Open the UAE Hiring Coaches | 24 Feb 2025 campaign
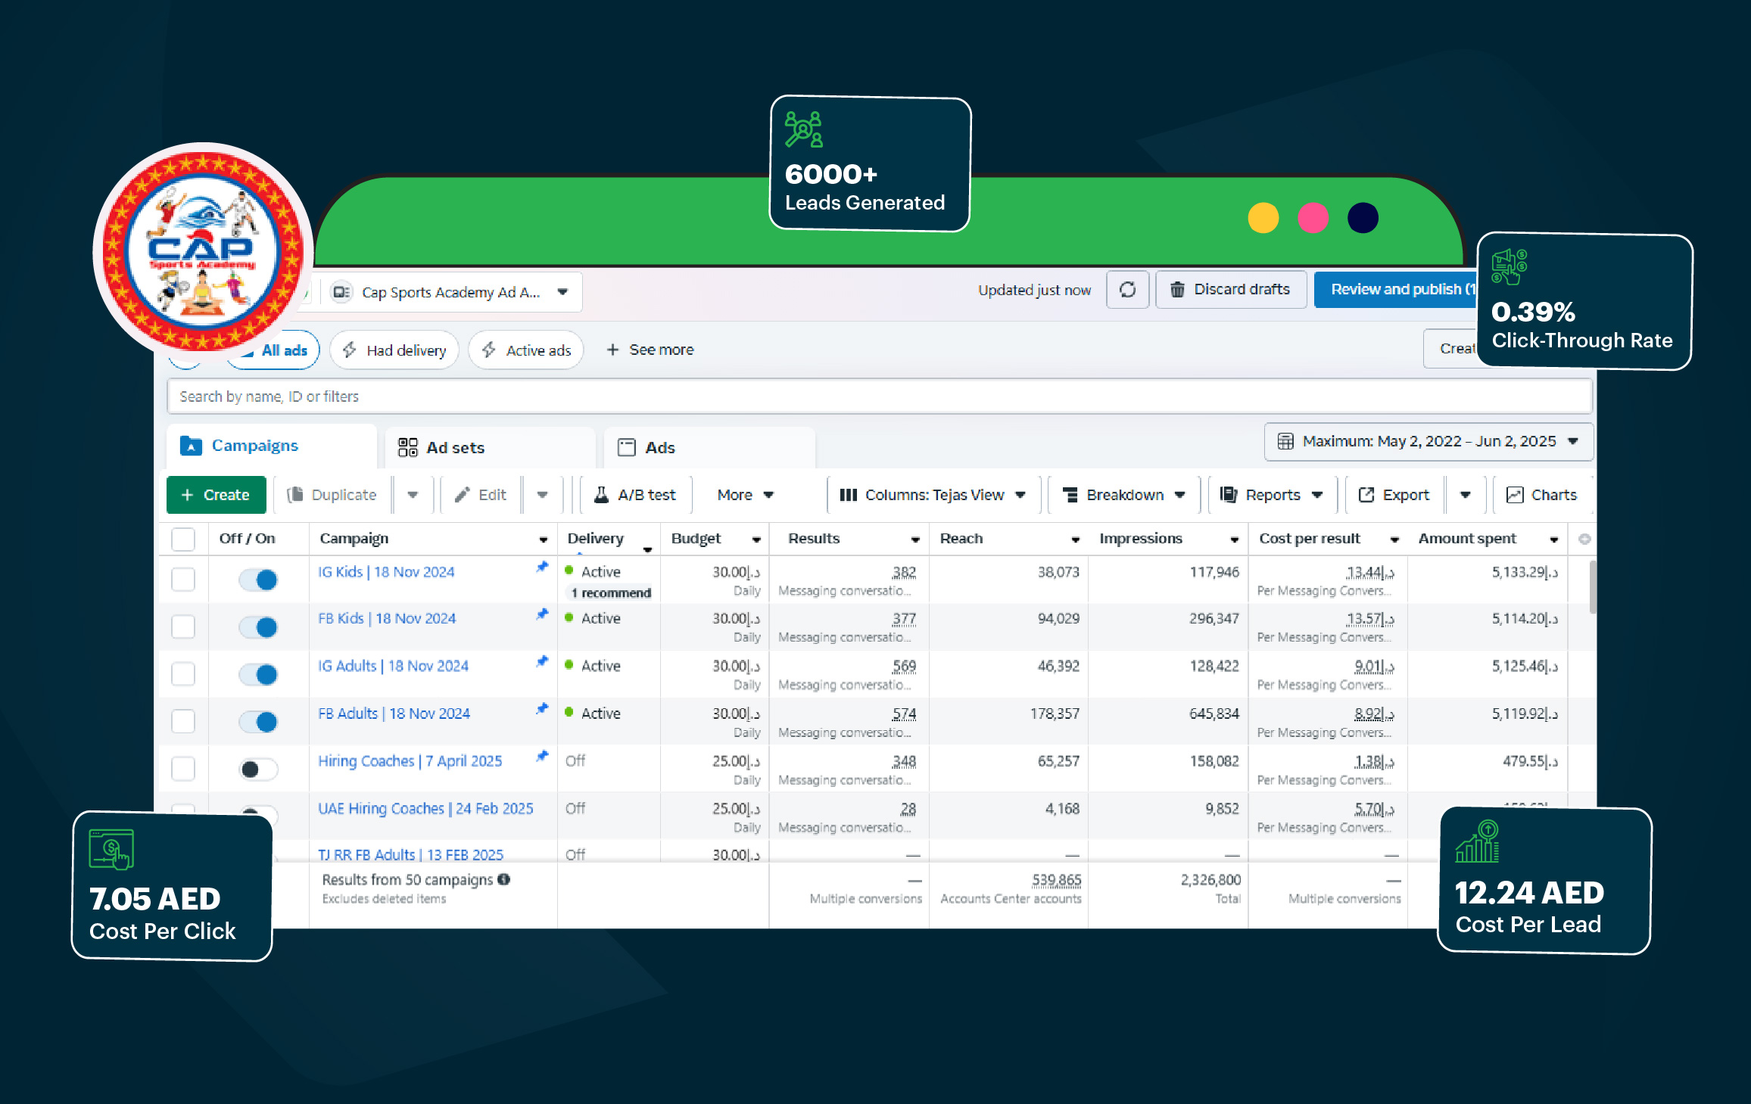The height and width of the screenshot is (1104, 1751). [425, 808]
